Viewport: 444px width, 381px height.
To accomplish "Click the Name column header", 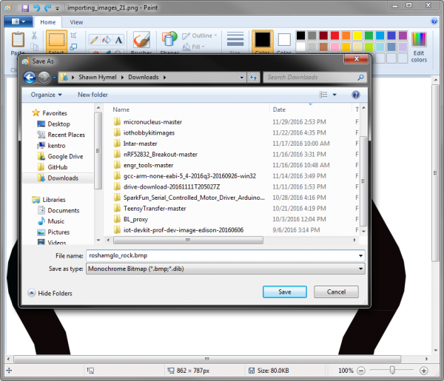I will [121, 109].
